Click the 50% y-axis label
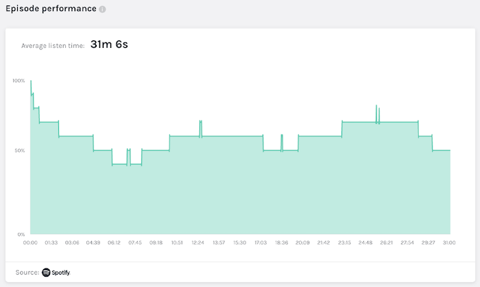This screenshot has height=287, width=480. [x=20, y=151]
